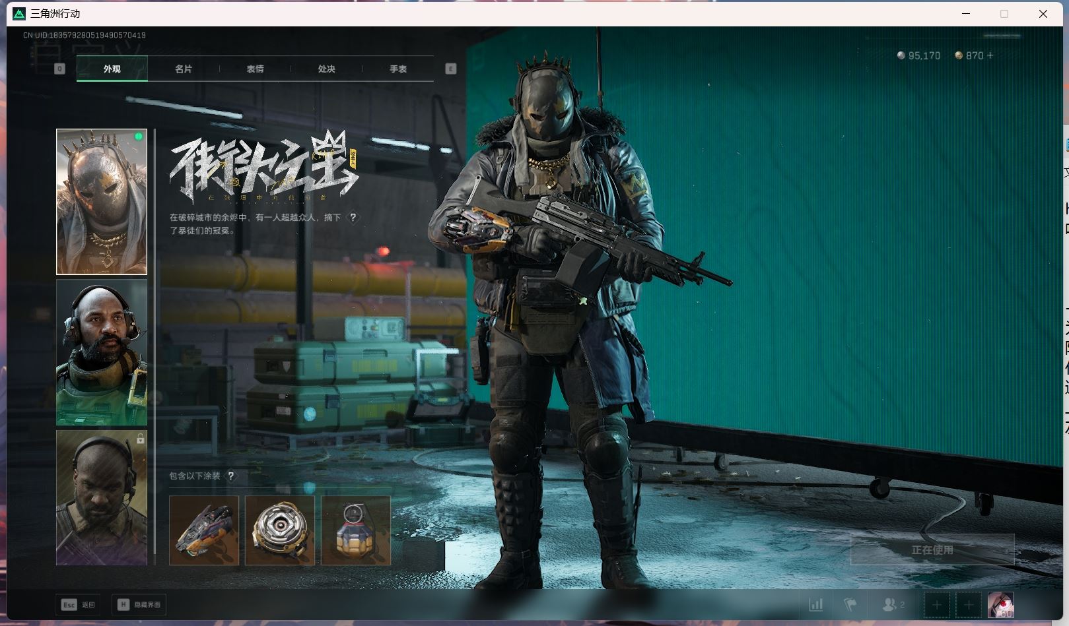
Task: Select the locked operator skin thumbnail
Action: [102, 497]
